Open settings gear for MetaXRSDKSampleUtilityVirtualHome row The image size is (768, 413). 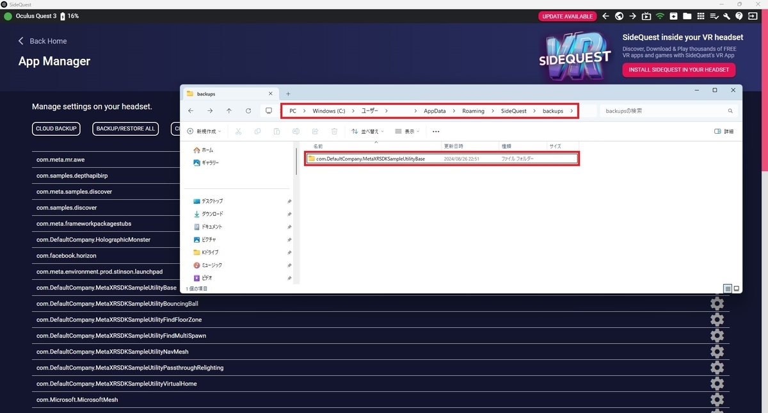point(717,384)
